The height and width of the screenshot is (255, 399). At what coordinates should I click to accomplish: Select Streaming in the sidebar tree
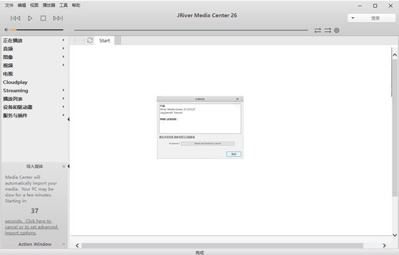tap(15, 91)
